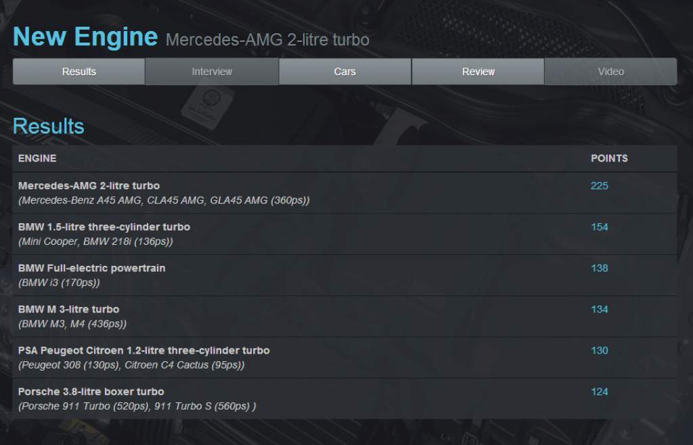
Task: Click the New Engine heading
Action: point(85,37)
